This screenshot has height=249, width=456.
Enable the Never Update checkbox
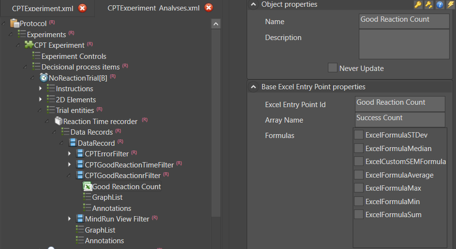point(333,68)
